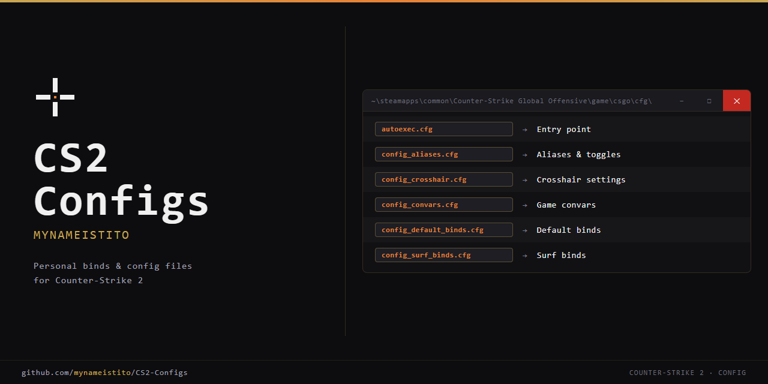Image resolution: width=768 pixels, height=384 pixels.
Task: Click the steamapps cfg path in the title bar
Action: [511, 101]
